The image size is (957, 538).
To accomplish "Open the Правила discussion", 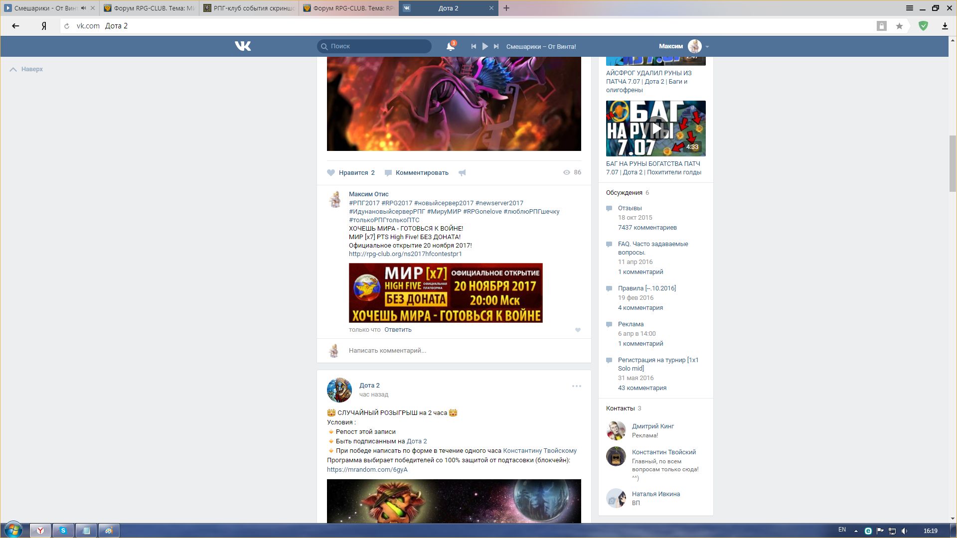I will coord(647,288).
